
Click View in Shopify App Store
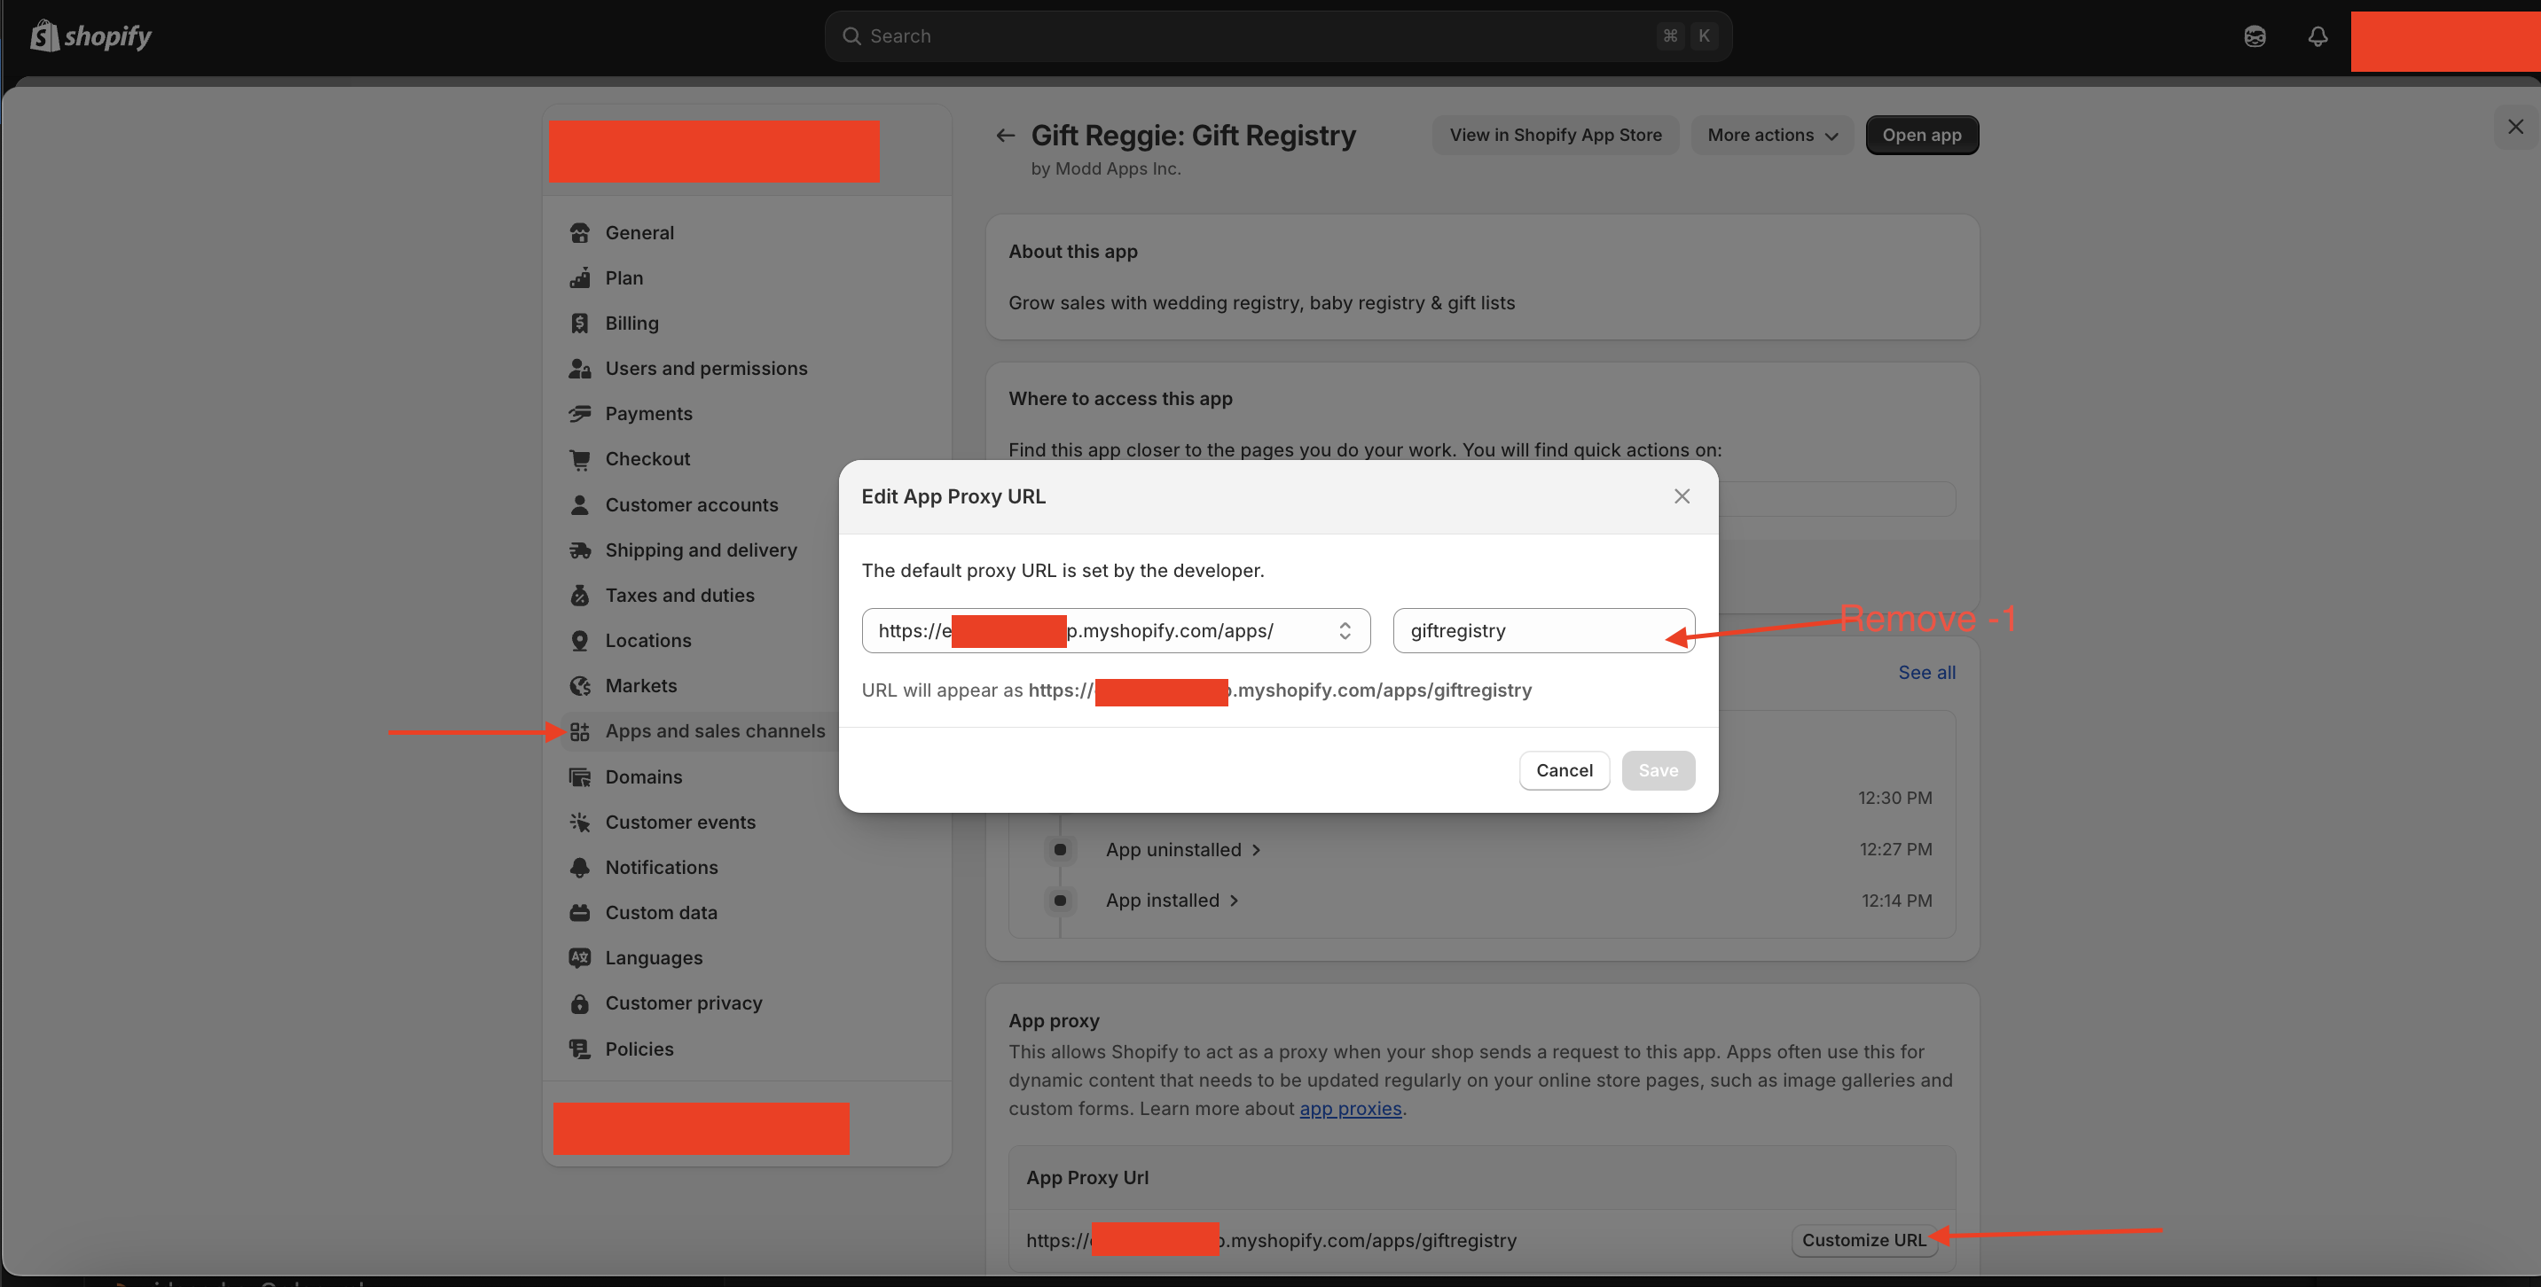[x=1555, y=135]
